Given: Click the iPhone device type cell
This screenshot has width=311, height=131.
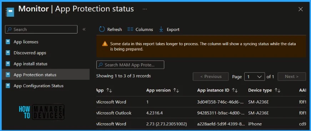Looking at the screenshot, I should (x=255, y=124).
